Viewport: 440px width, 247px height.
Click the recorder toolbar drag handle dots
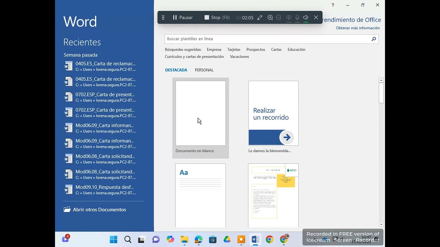(163, 17)
